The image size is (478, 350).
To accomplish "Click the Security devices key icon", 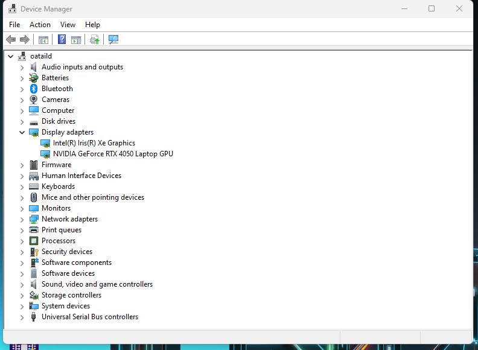I will [34, 252].
